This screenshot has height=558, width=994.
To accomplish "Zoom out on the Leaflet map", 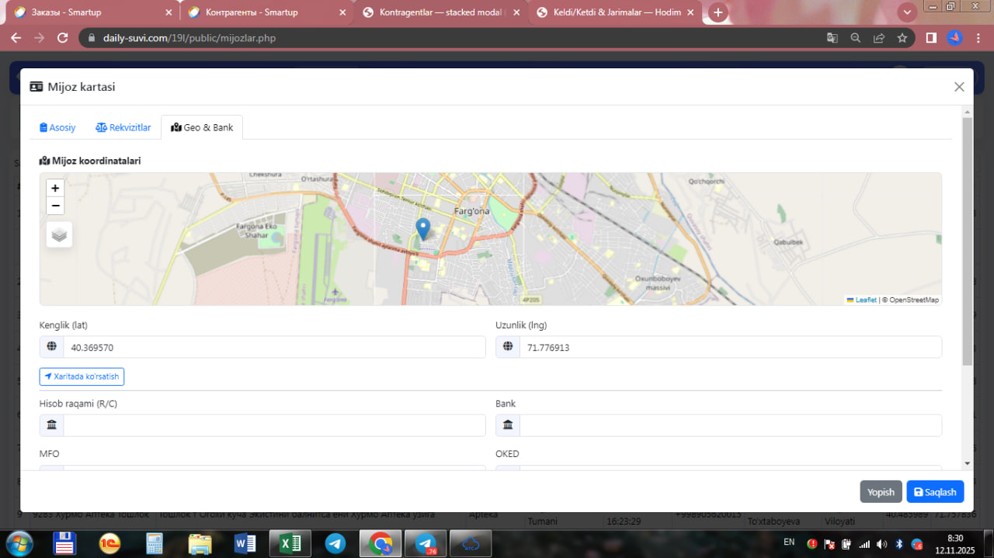I will pyautogui.click(x=55, y=206).
